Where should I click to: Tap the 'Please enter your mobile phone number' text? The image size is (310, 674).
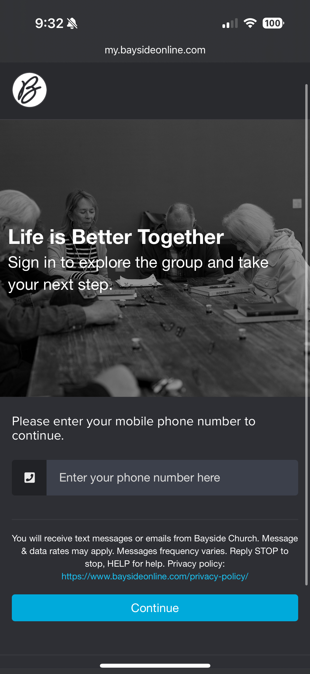134,428
